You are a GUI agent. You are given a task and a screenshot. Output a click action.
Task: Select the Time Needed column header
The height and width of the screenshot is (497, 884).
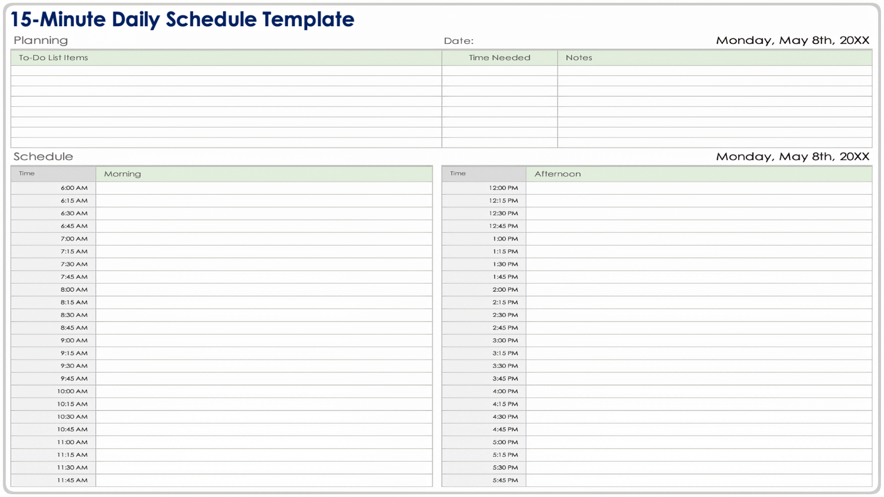point(500,58)
